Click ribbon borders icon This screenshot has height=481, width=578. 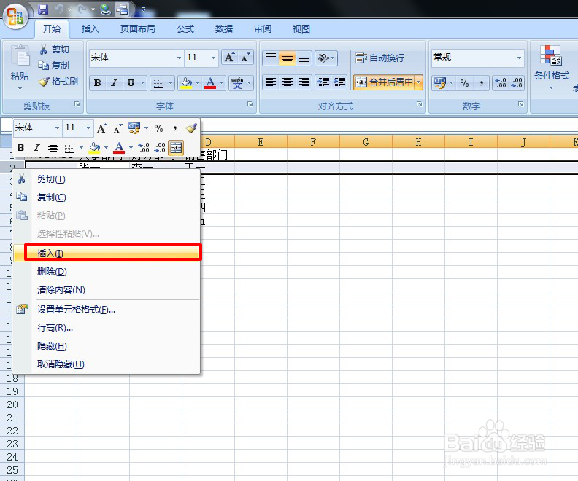[x=158, y=83]
